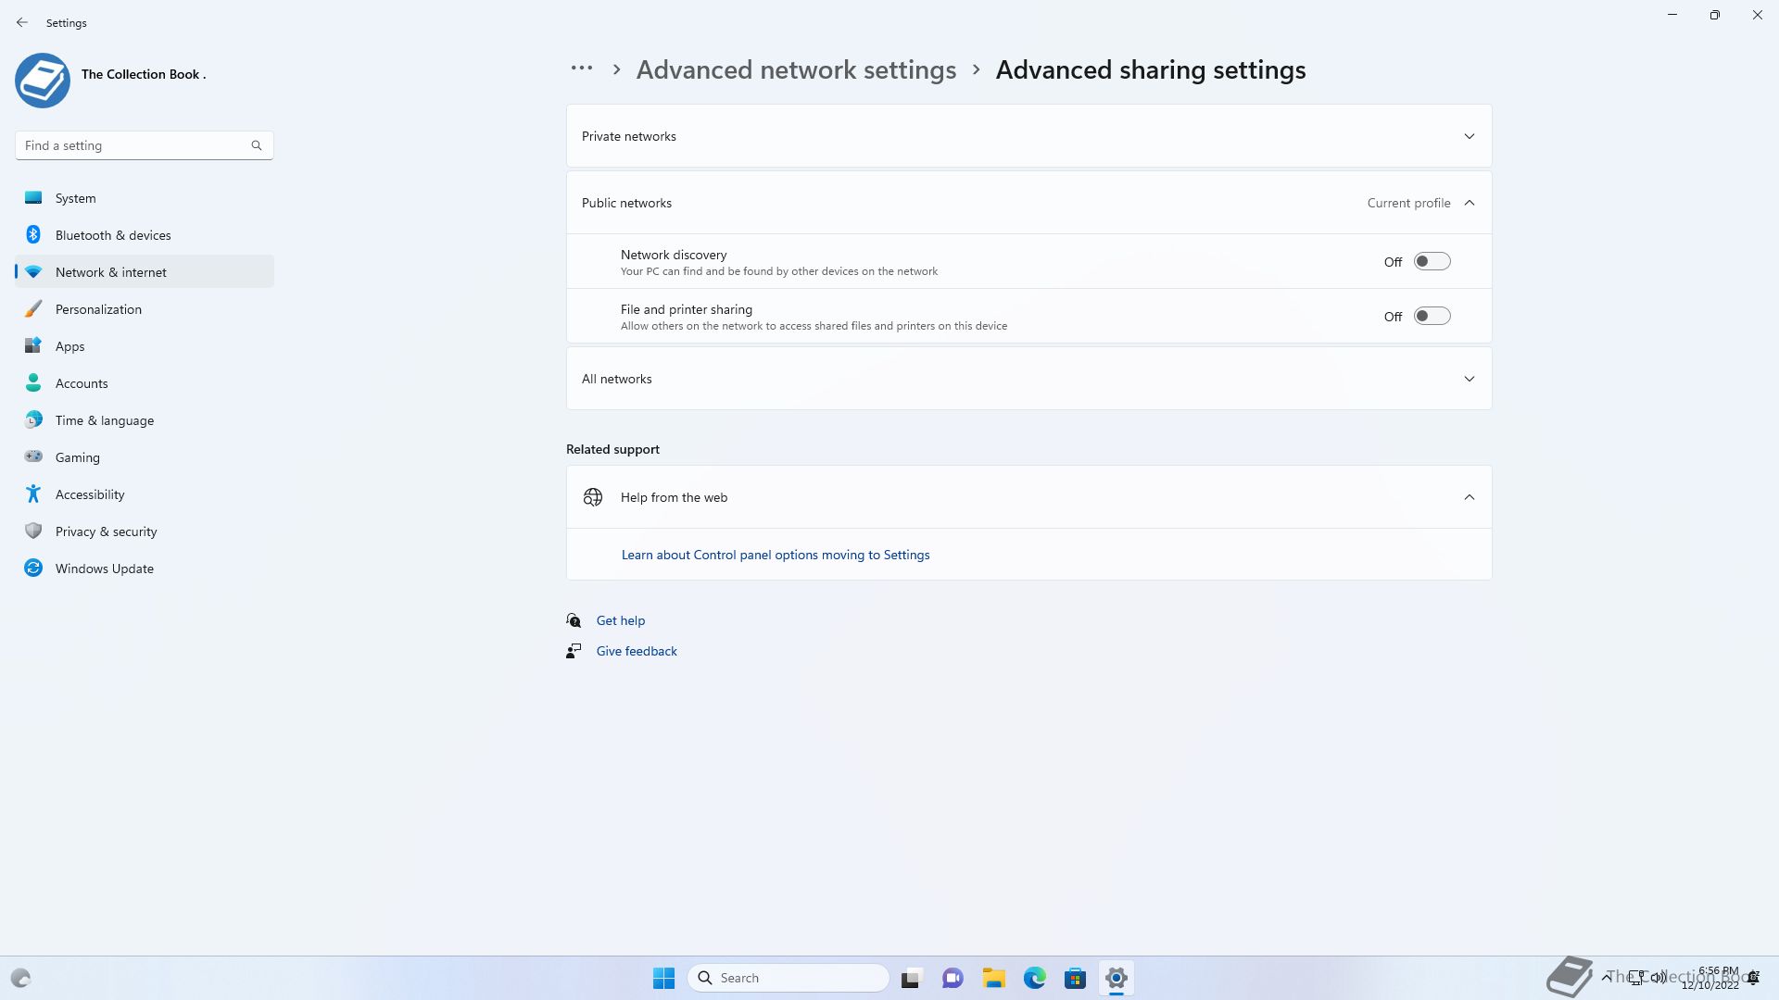The image size is (1779, 1000).
Task: Launch Microsoft Edge from the taskbar
Action: 1034,978
